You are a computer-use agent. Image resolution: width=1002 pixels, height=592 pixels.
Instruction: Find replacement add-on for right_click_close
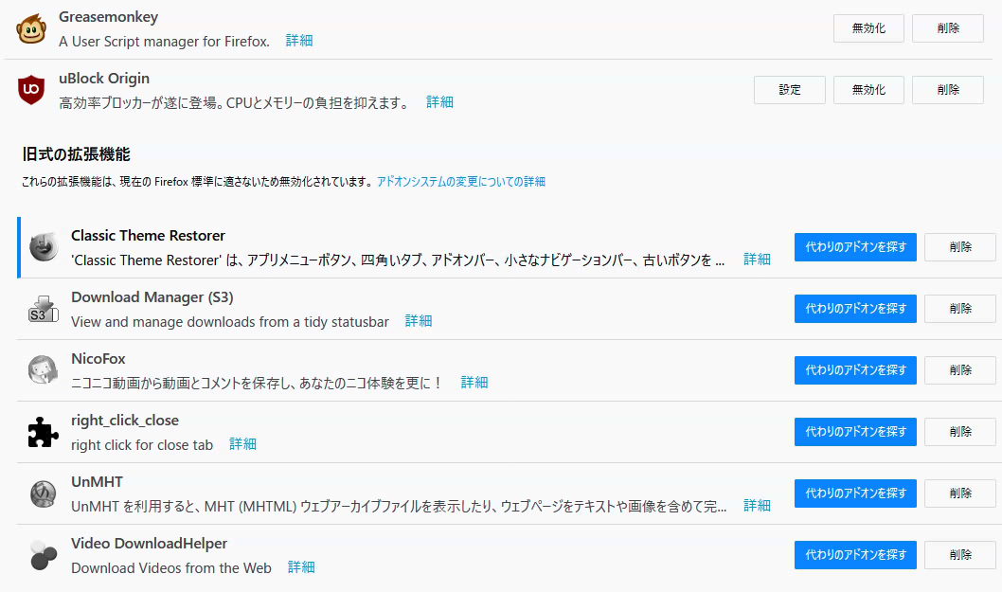coord(855,432)
